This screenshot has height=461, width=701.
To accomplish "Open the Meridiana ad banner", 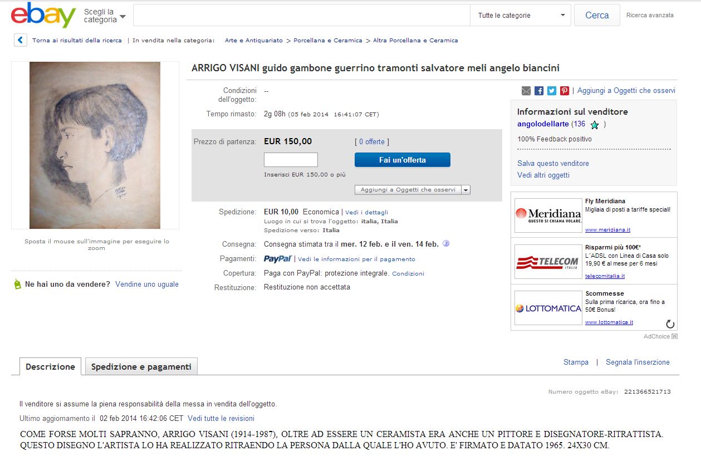I will (x=548, y=215).
